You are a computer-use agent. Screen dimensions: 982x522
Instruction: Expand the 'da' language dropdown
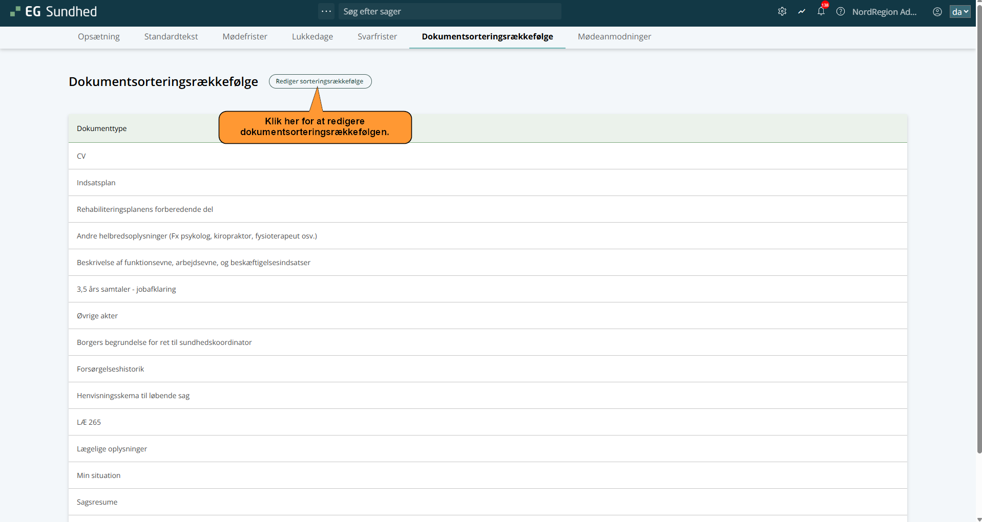tap(959, 11)
